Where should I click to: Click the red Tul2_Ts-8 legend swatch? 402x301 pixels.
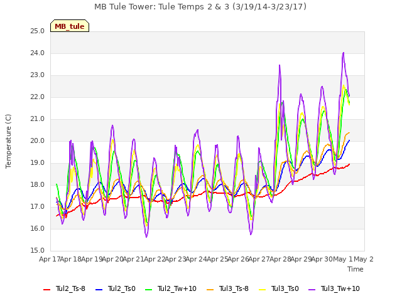[47, 290]
